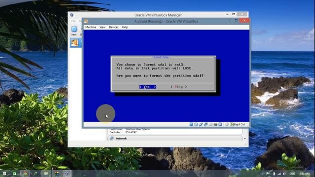The width and height of the screenshot is (315, 177).
Task: Open the volume icon in system tray
Action: (284, 174)
